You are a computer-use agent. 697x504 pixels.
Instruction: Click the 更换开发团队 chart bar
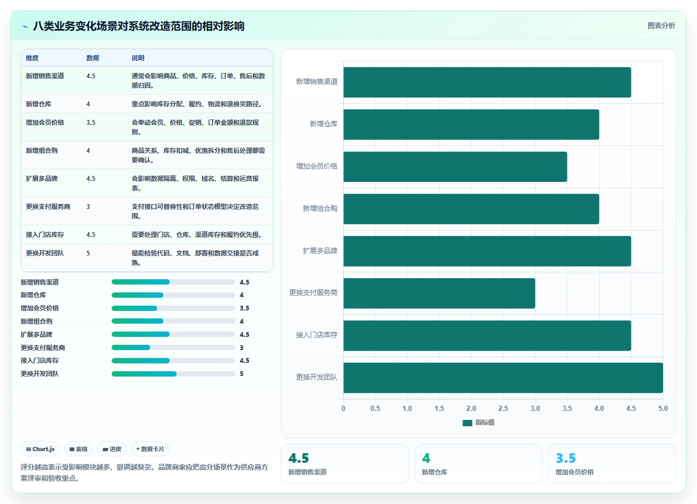pyautogui.click(x=503, y=378)
